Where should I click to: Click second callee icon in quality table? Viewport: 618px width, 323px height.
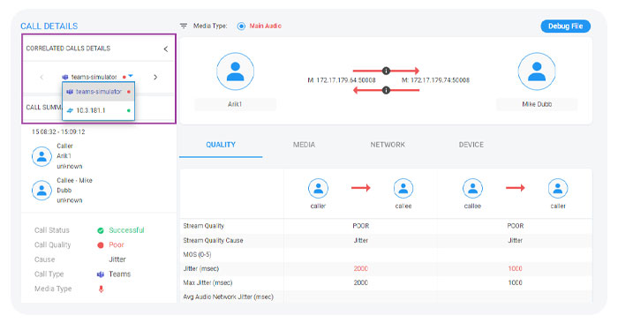pyautogui.click(x=472, y=188)
